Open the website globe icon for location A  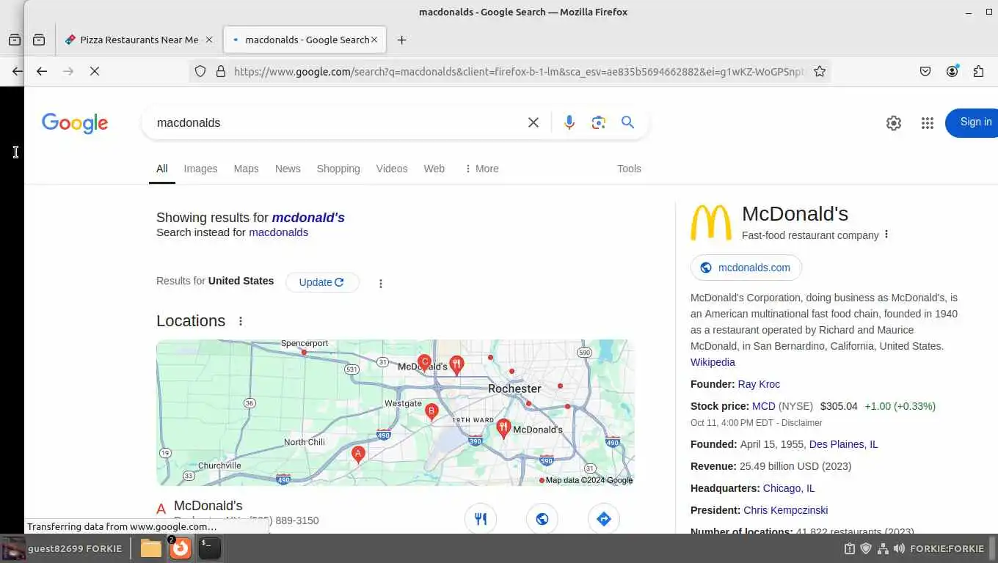coord(542,519)
